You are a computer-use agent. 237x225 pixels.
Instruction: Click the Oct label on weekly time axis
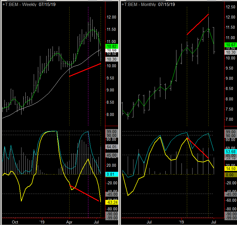pos(15,222)
